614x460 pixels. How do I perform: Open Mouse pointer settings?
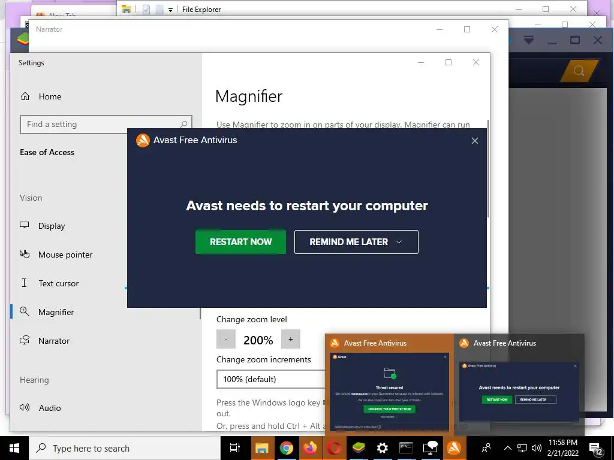pyautogui.click(x=65, y=255)
